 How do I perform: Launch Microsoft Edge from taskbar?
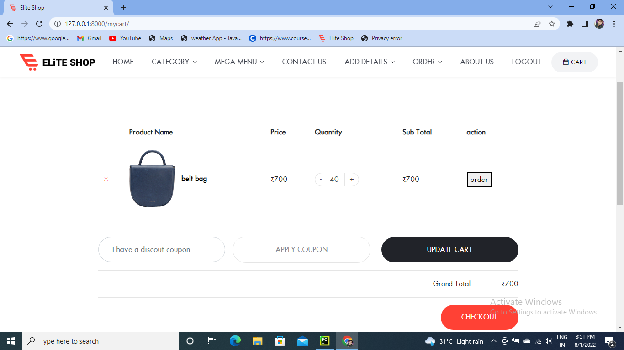[x=235, y=341]
